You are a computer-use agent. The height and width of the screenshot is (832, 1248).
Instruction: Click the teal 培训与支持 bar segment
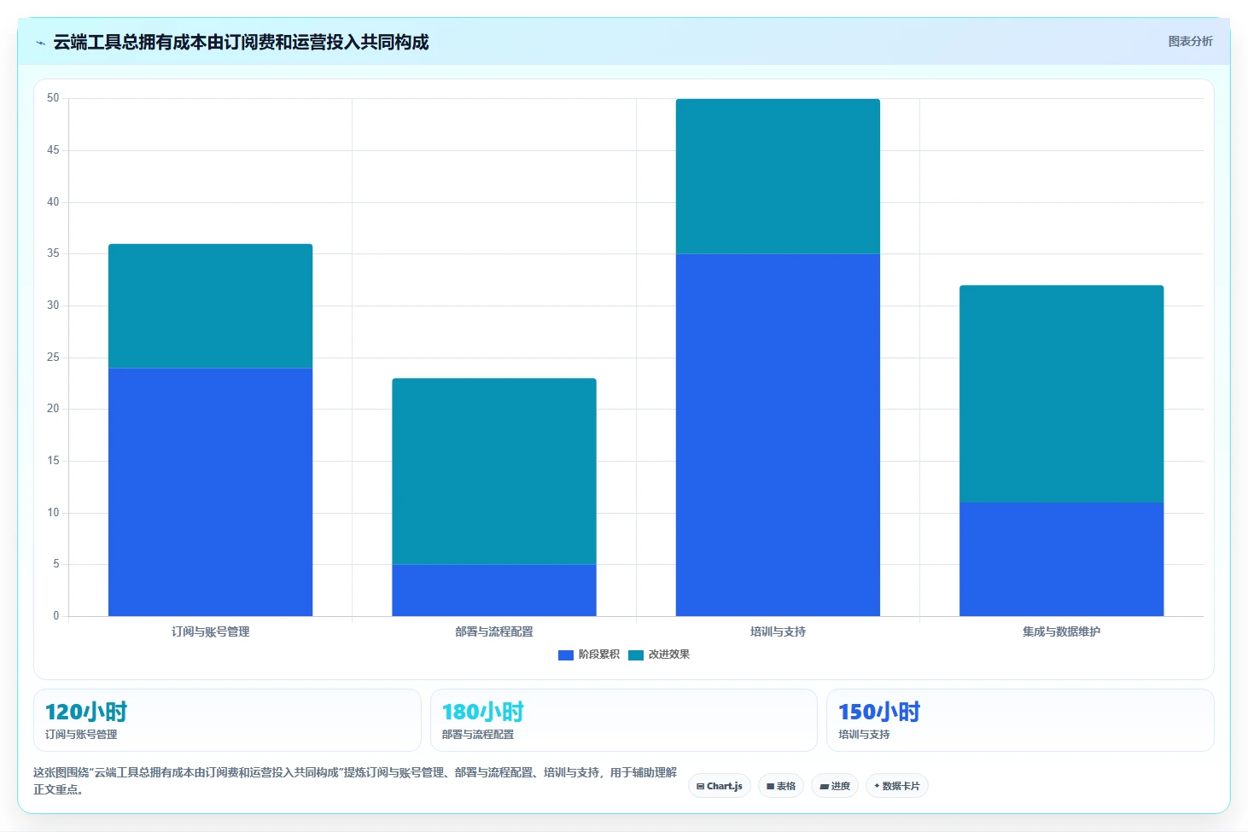pos(778,176)
